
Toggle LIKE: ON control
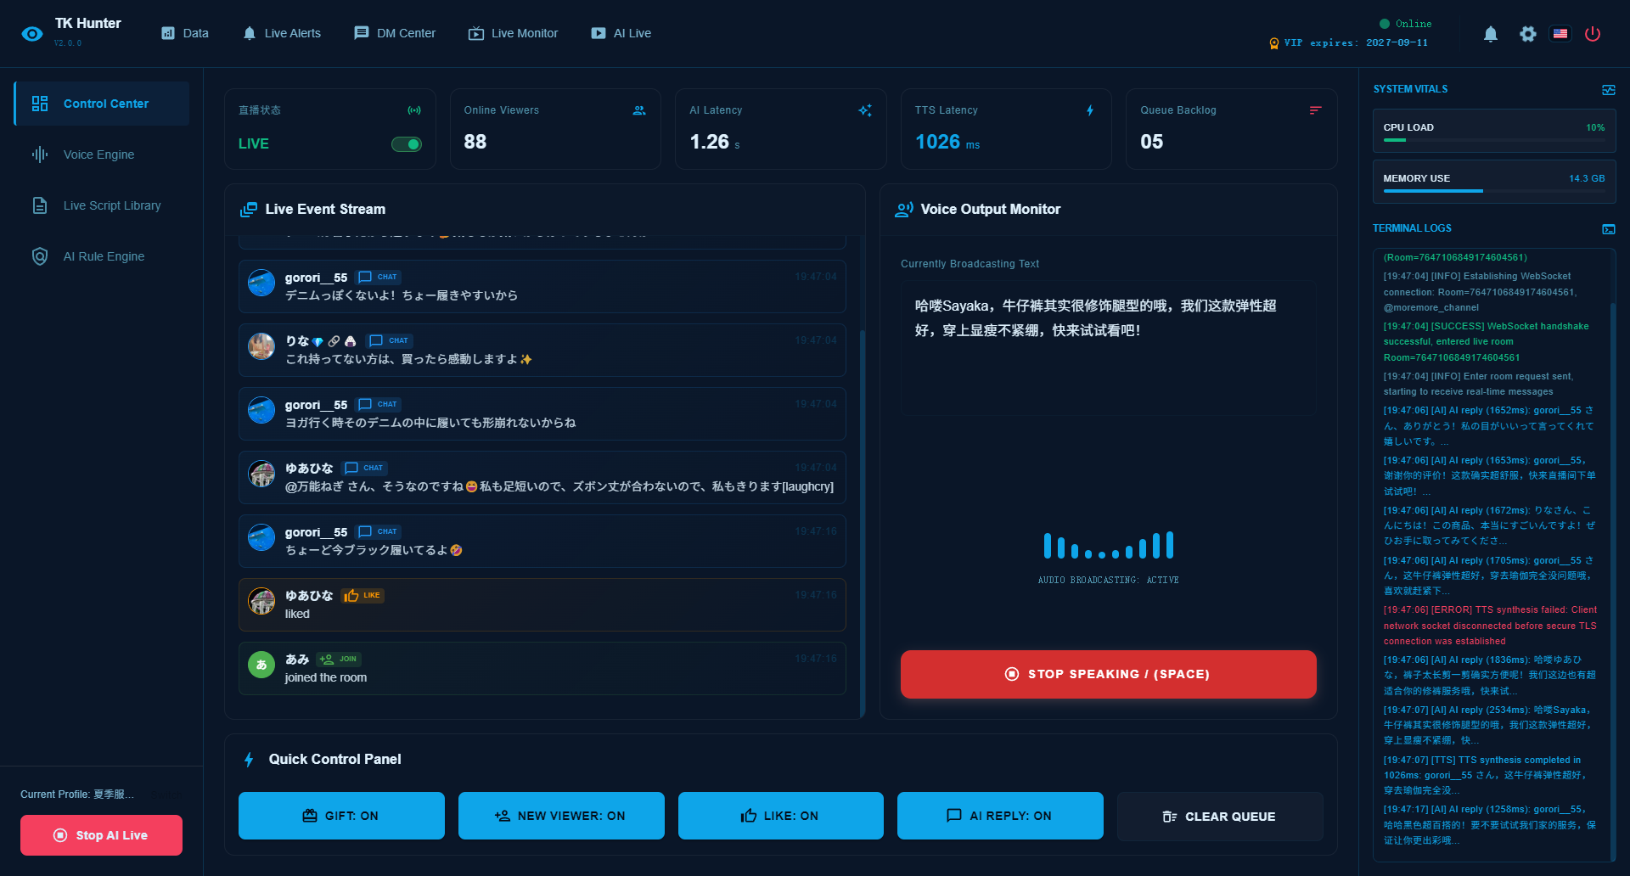[781, 816]
